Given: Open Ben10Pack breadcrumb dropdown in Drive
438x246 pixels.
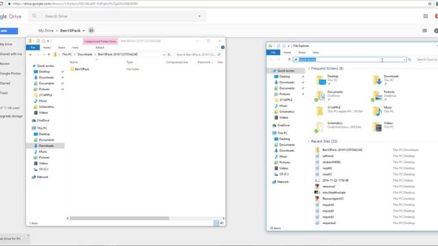Looking at the screenshot, I should click(x=83, y=31).
